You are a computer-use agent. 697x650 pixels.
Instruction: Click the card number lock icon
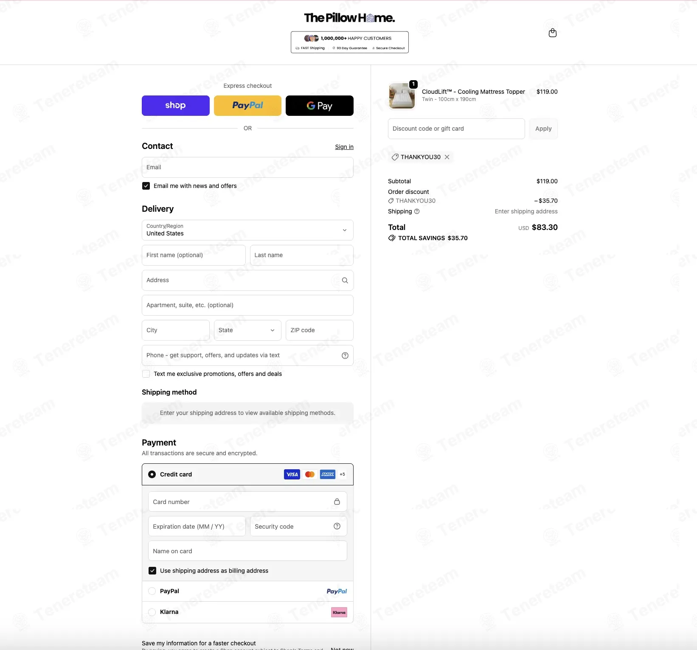pos(337,502)
